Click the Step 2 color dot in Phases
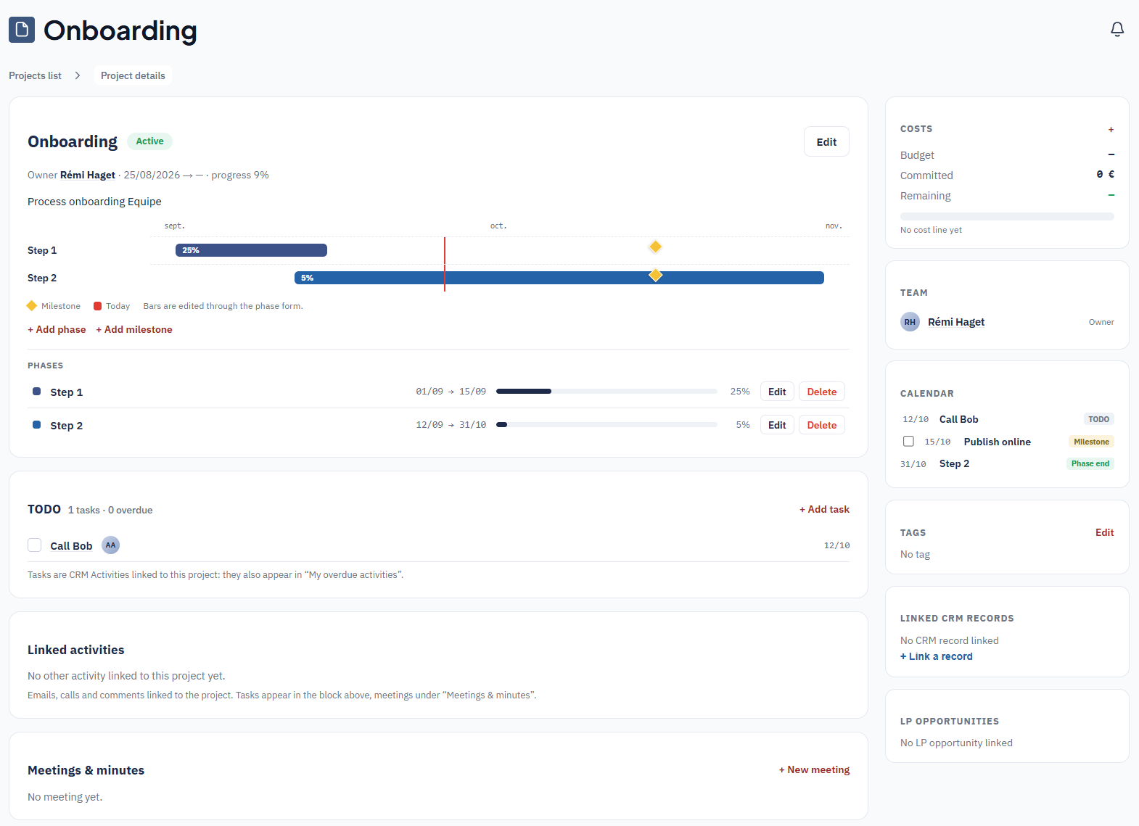 click(36, 425)
